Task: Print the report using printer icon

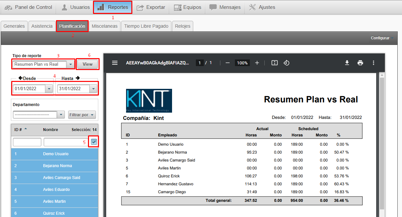Action: click(360, 63)
